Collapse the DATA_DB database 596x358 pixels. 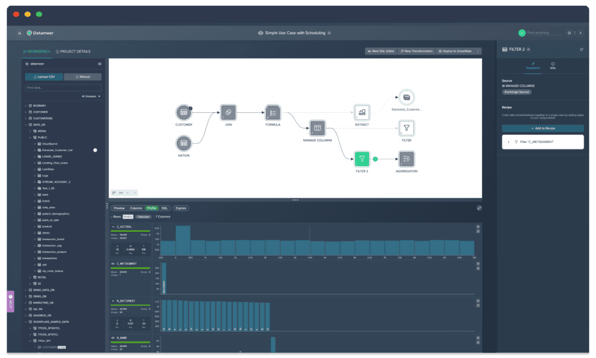pos(26,124)
